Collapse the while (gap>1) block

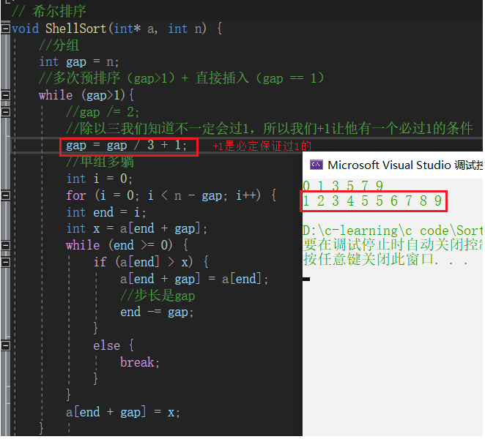(6, 95)
